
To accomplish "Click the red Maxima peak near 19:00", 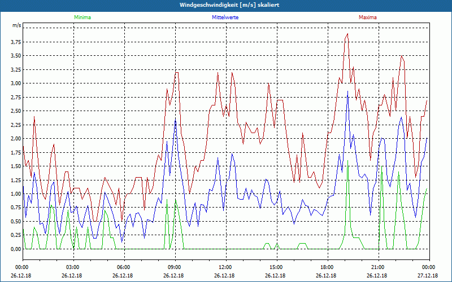I will [348, 34].
